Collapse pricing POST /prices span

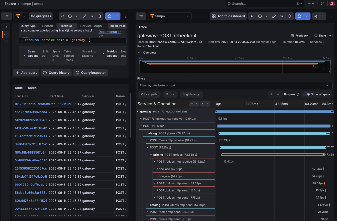151,155
